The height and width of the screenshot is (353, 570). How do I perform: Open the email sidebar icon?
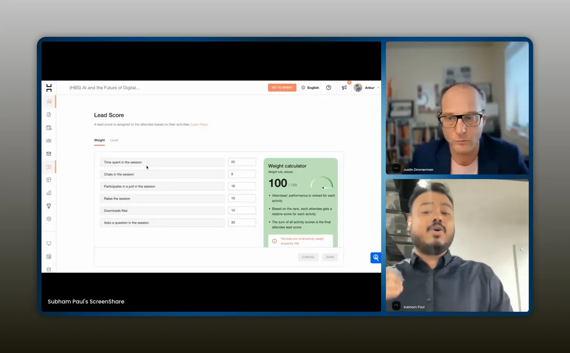tap(48, 153)
